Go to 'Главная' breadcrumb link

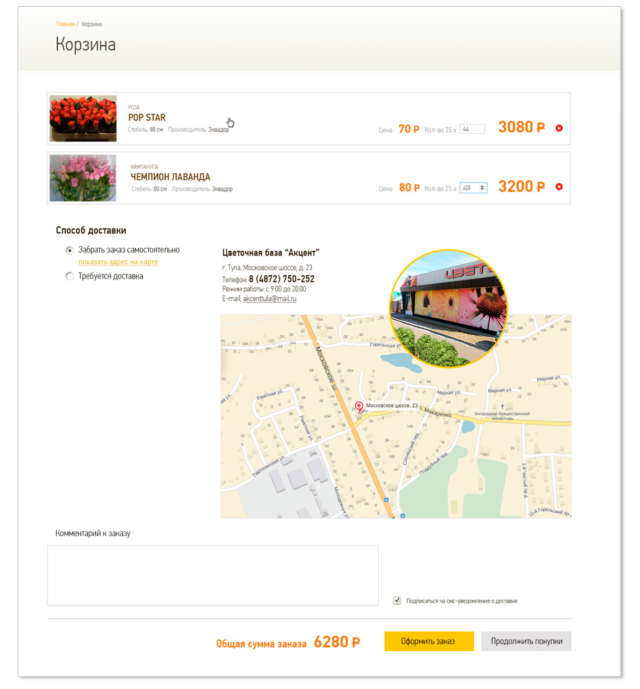click(66, 24)
